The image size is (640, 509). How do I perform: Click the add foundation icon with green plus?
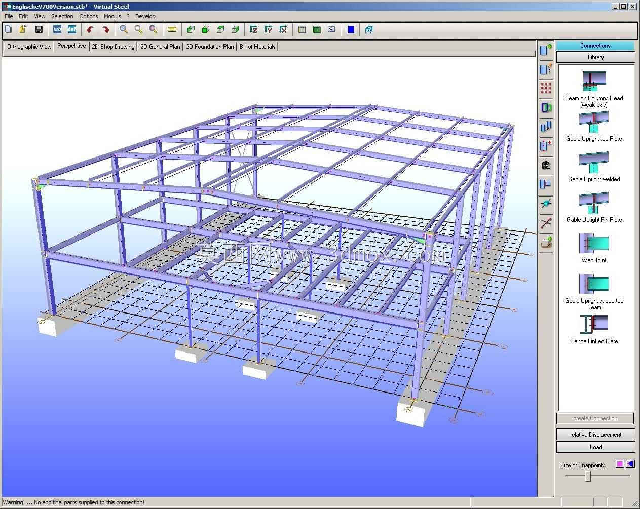[x=546, y=242]
